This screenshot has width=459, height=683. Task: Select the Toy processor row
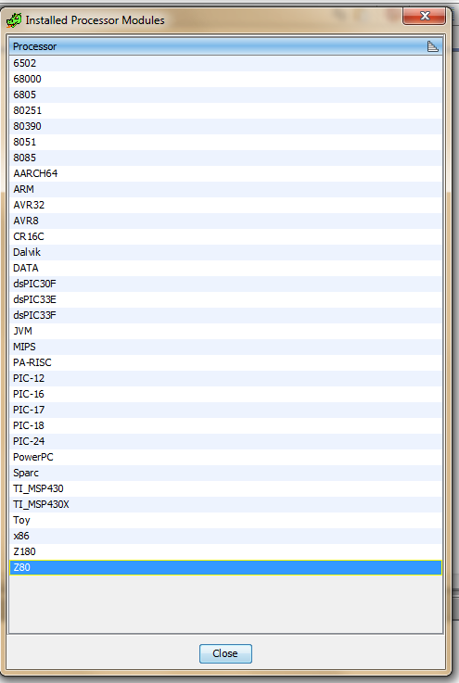225,520
